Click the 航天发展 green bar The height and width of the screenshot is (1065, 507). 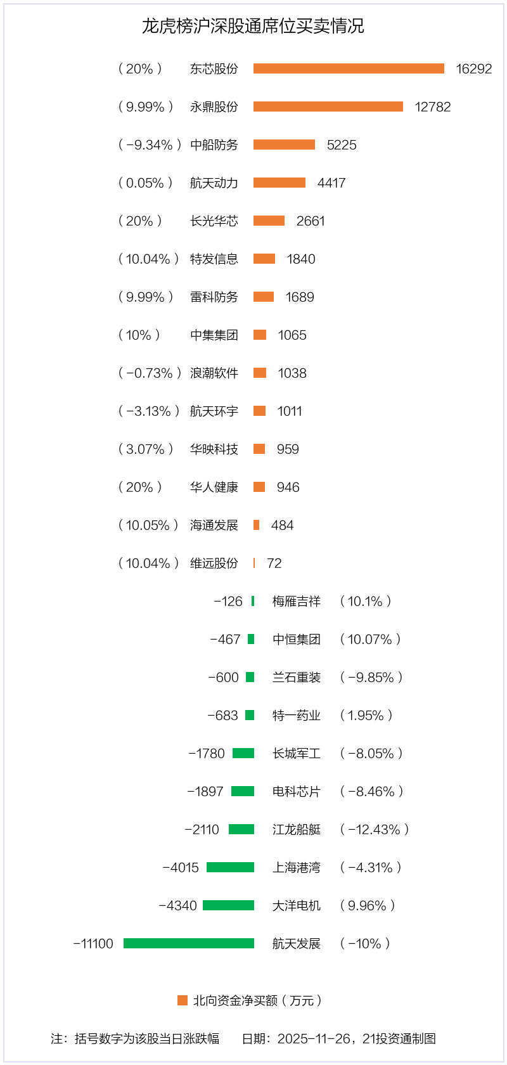coord(189,943)
